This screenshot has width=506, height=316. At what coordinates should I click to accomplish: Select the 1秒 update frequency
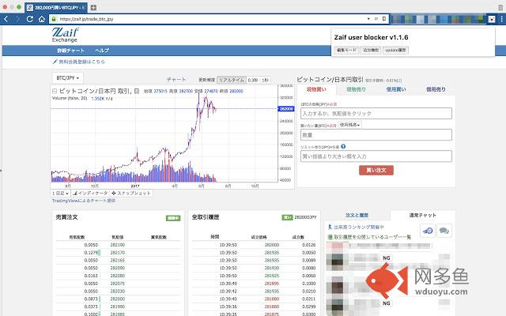click(x=265, y=80)
